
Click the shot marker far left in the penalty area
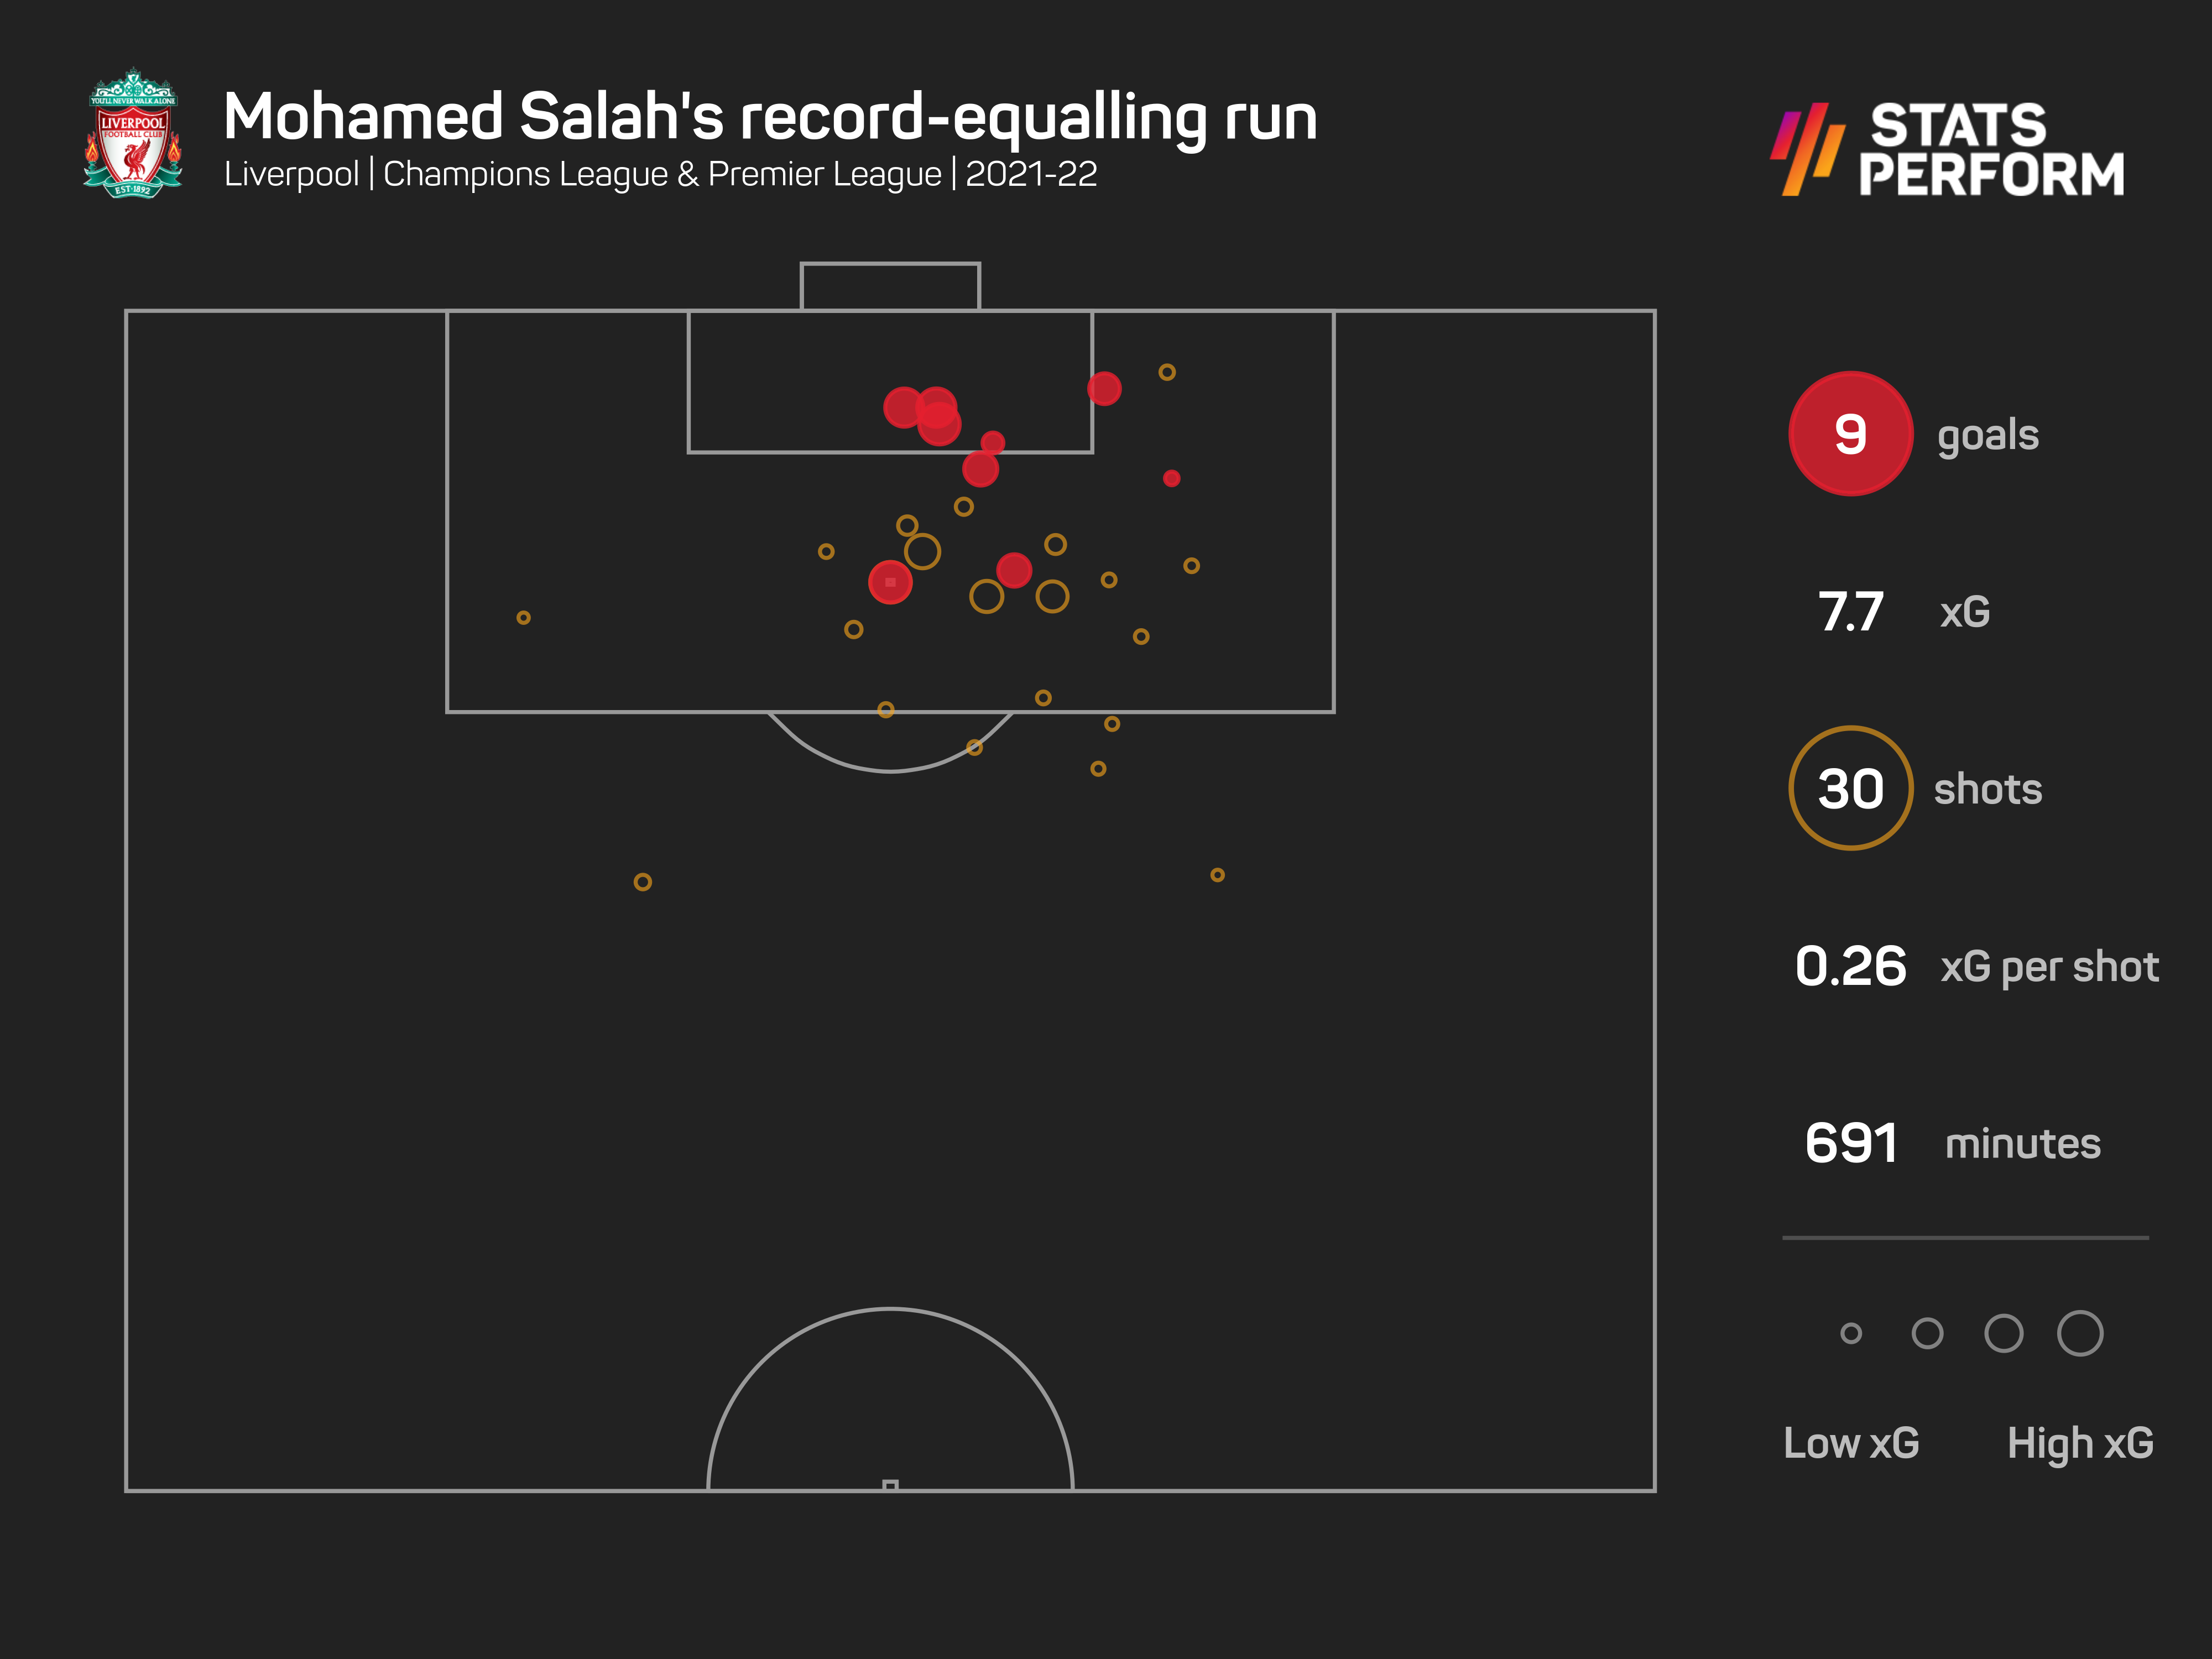tap(523, 618)
